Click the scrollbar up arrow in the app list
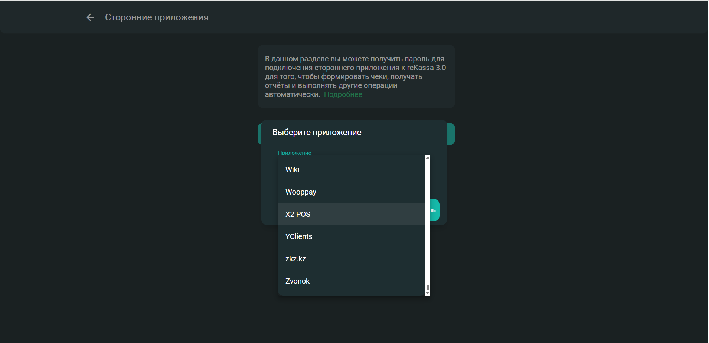The width and height of the screenshot is (709, 343). coord(428,158)
